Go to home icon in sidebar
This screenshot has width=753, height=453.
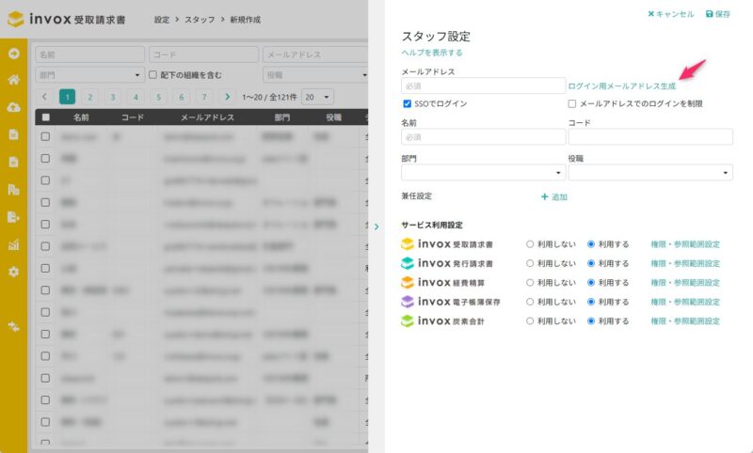(x=13, y=80)
